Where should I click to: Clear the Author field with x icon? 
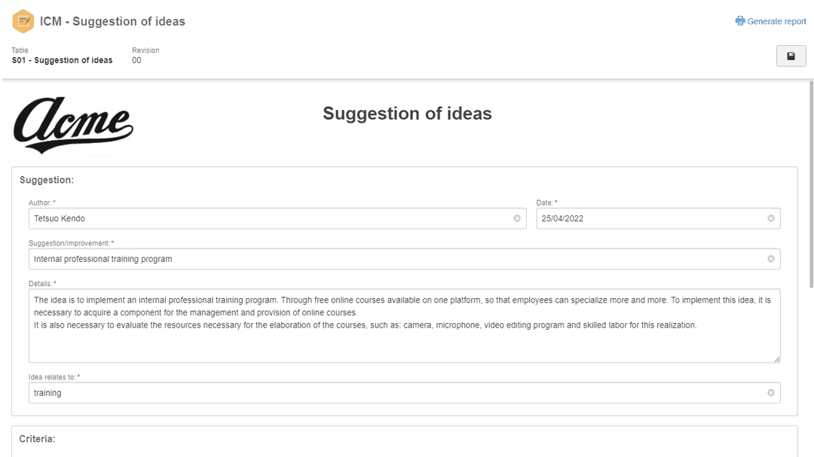pos(517,218)
